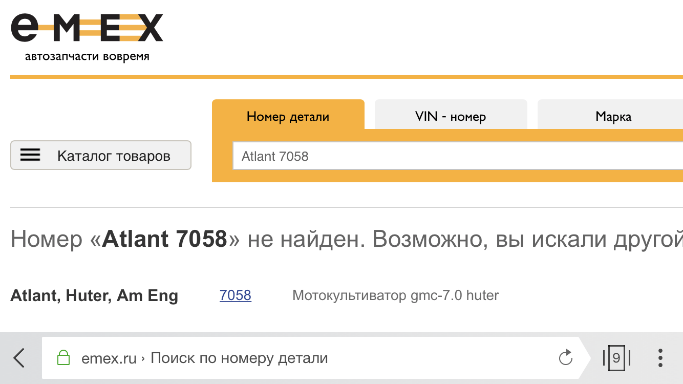Reload the page with the refresh icon
Screen dimensions: 683x384
(x=565, y=357)
